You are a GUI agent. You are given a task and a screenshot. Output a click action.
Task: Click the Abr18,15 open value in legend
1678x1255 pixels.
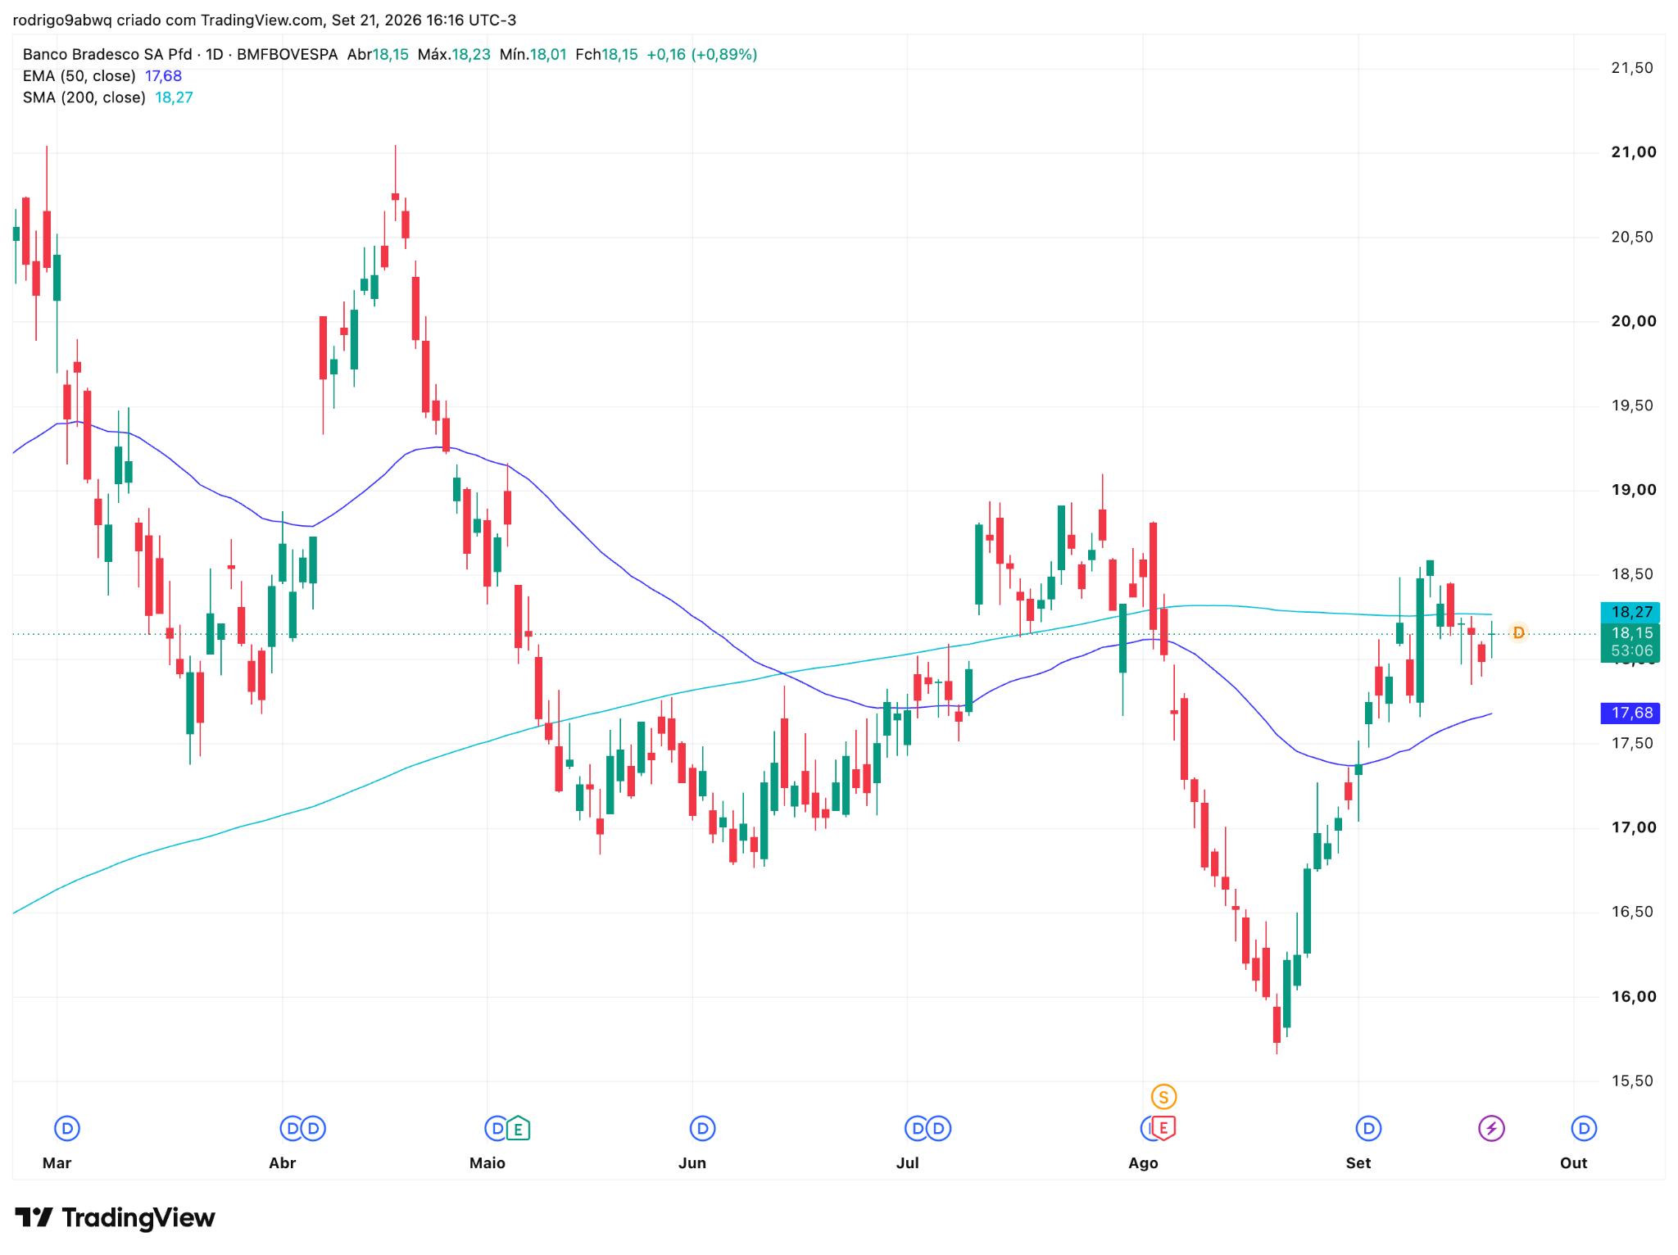[378, 55]
